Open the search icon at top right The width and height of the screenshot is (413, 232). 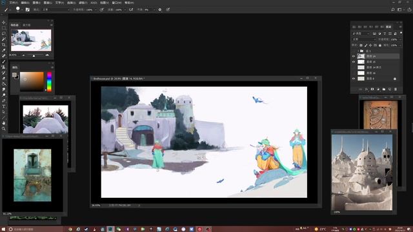pos(393,10)
